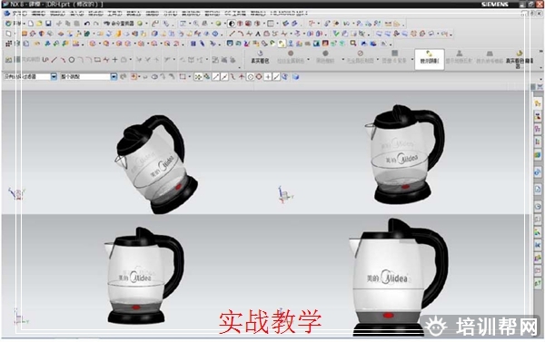
Task: Open the selection type filter dropdown arrow
Action: pos(54,77)
